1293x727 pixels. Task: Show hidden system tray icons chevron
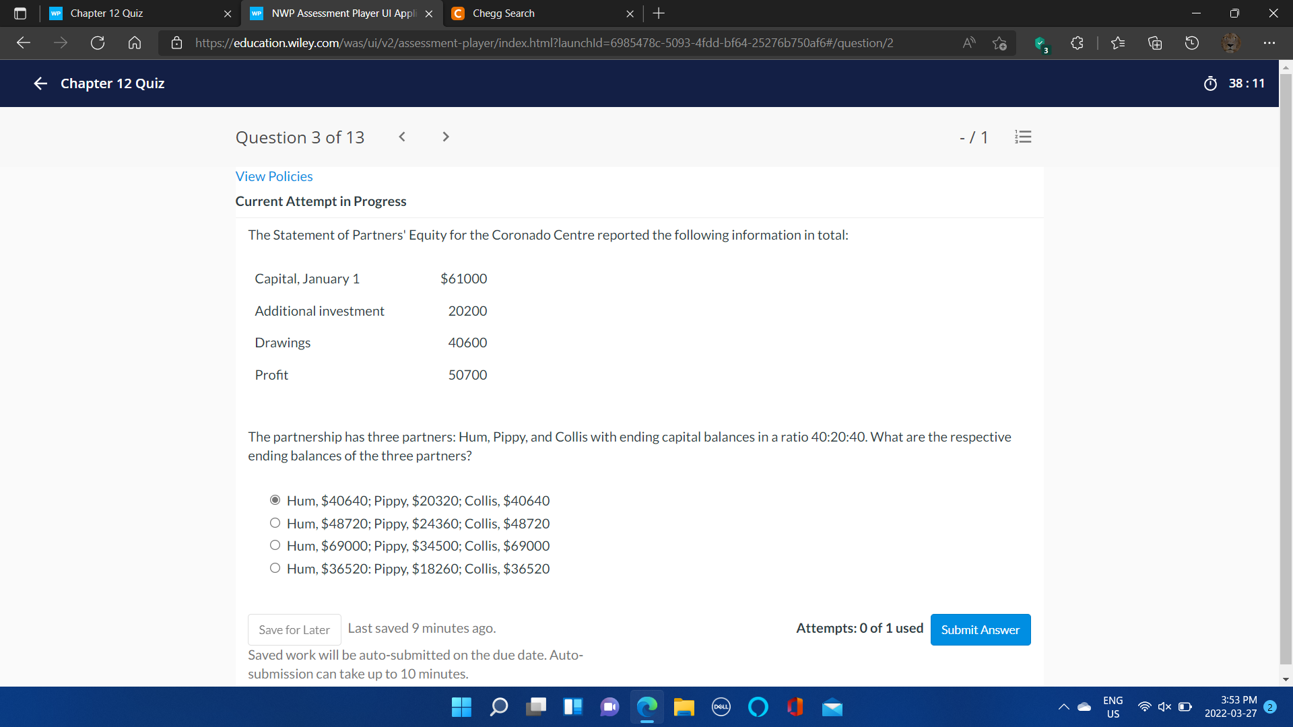[x=1063, y=707]
